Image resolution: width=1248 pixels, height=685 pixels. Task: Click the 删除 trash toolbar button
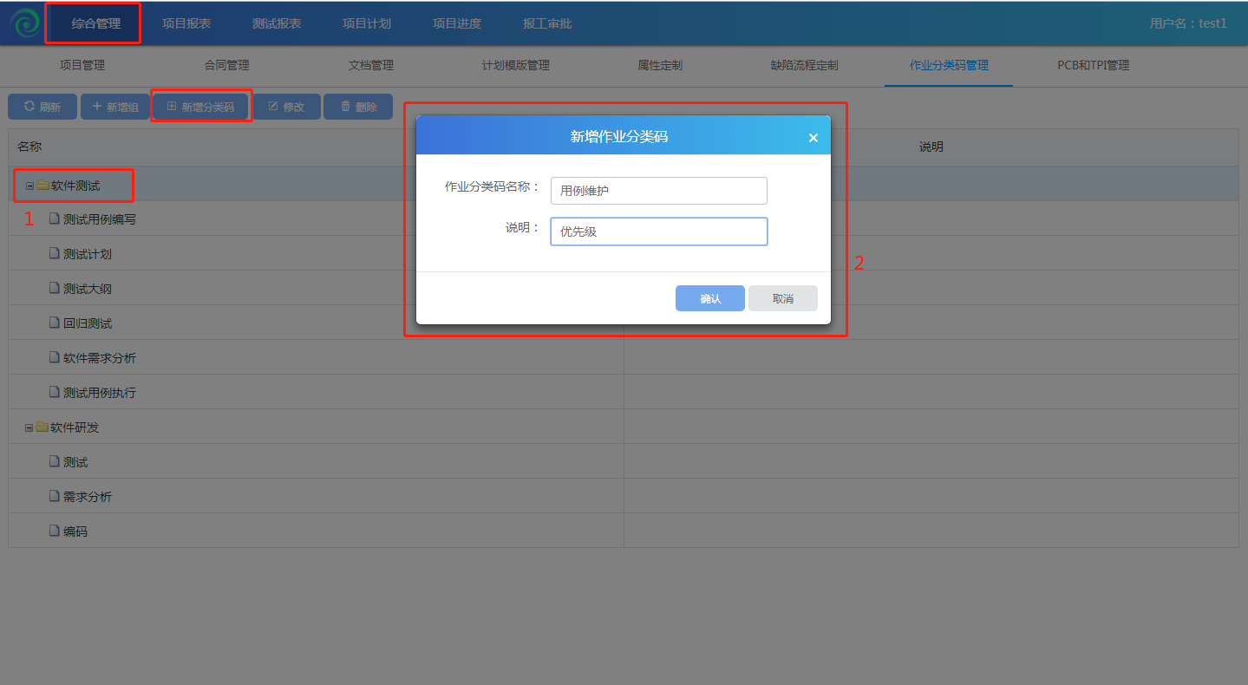coord(358,107)
